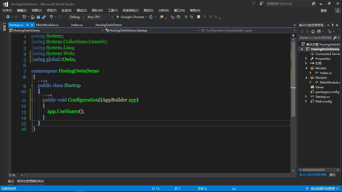Open the Any CPU platform dropdown
This screenshot has height=192, width=342.
[x=100, y=17]
